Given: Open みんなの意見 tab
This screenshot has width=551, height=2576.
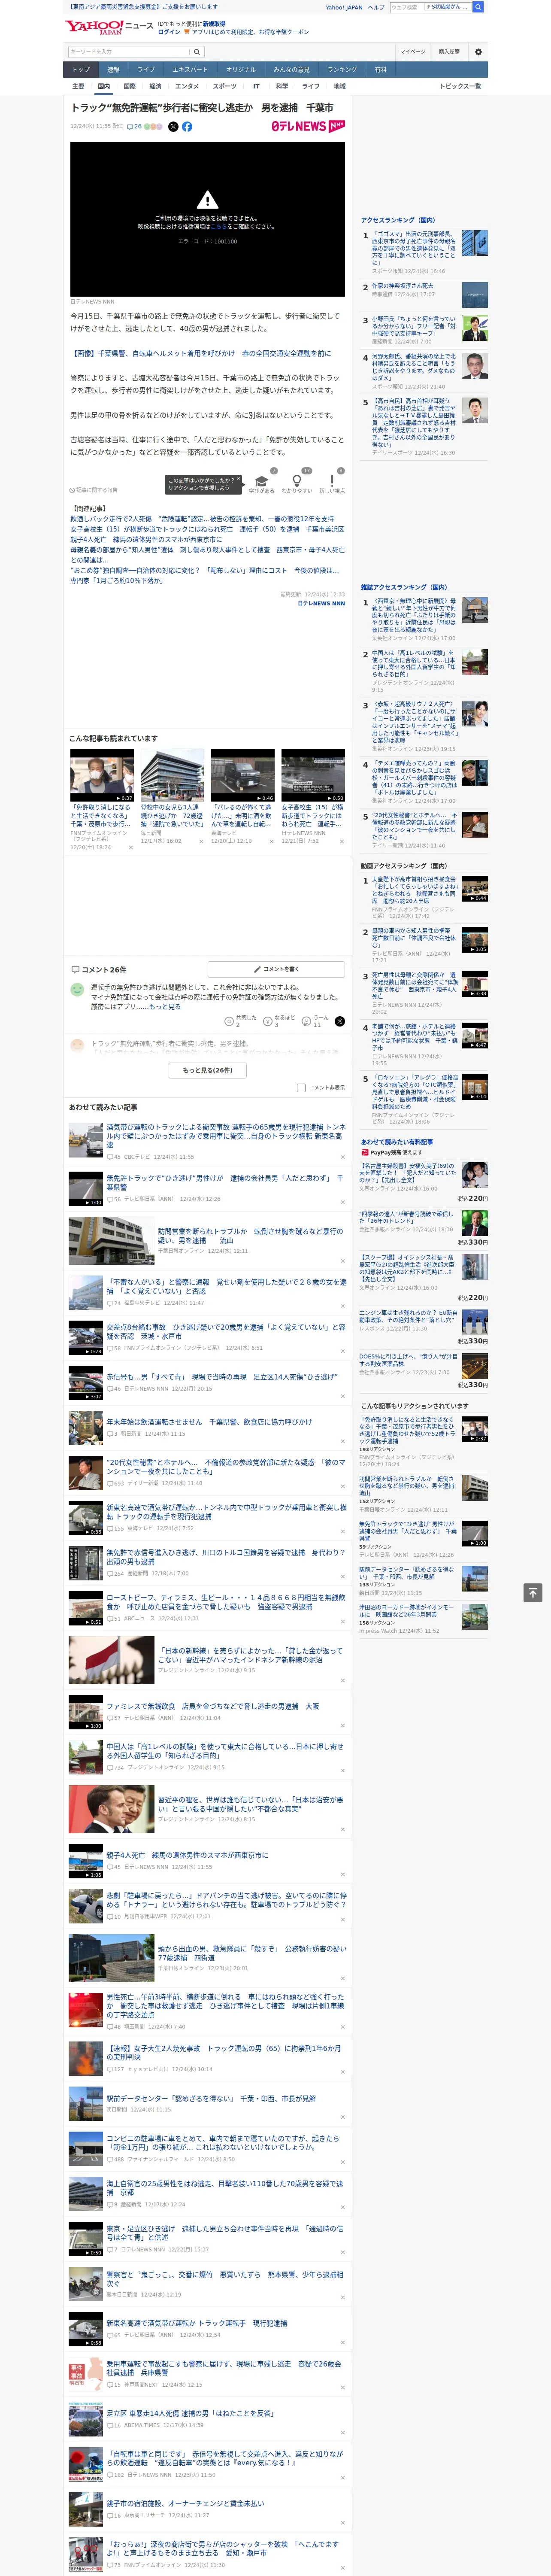Looking at the screenshot, I should click(x=291, y=69).
